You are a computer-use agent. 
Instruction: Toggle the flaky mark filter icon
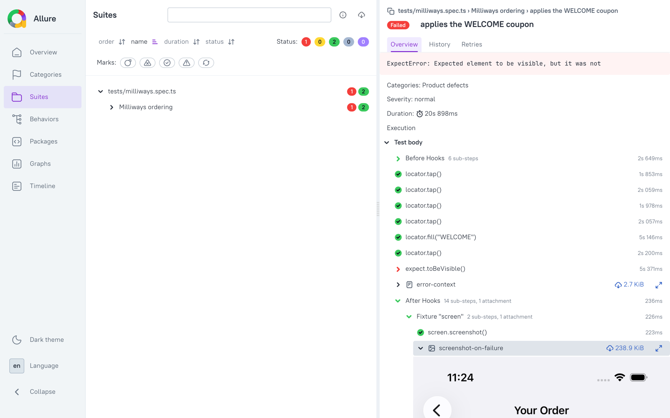tap(128, 63)
